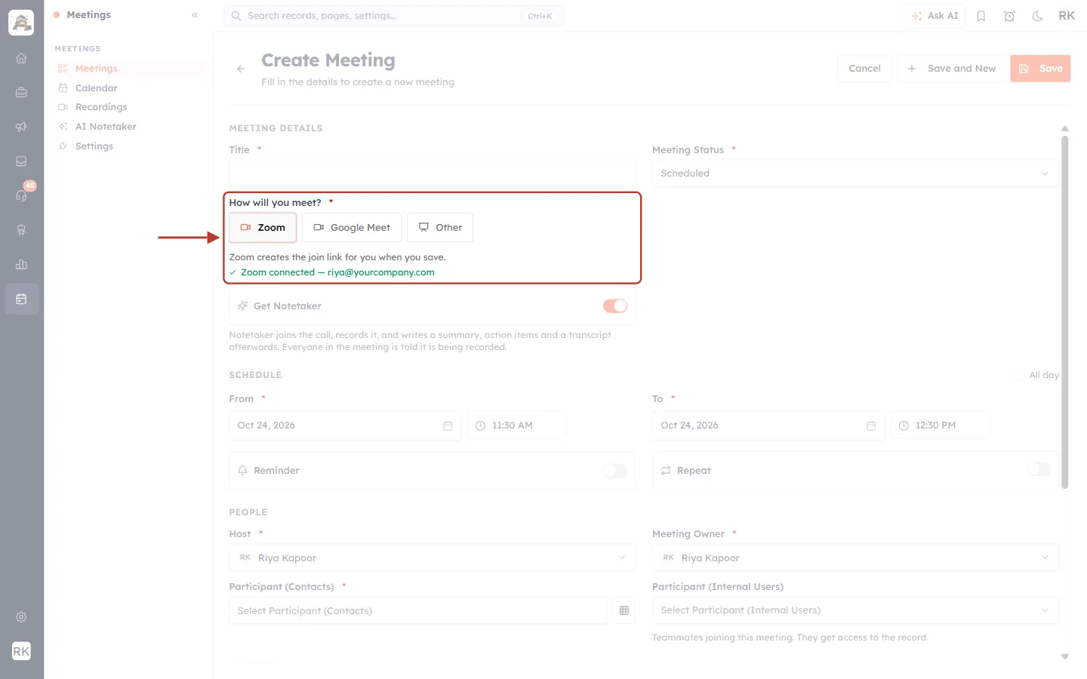Choose Other as meeting method
Viewport: 1087px width, 679px height.
[440, 228]
